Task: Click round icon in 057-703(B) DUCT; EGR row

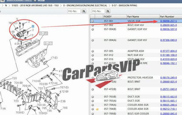Action: (x=93, y=97)
